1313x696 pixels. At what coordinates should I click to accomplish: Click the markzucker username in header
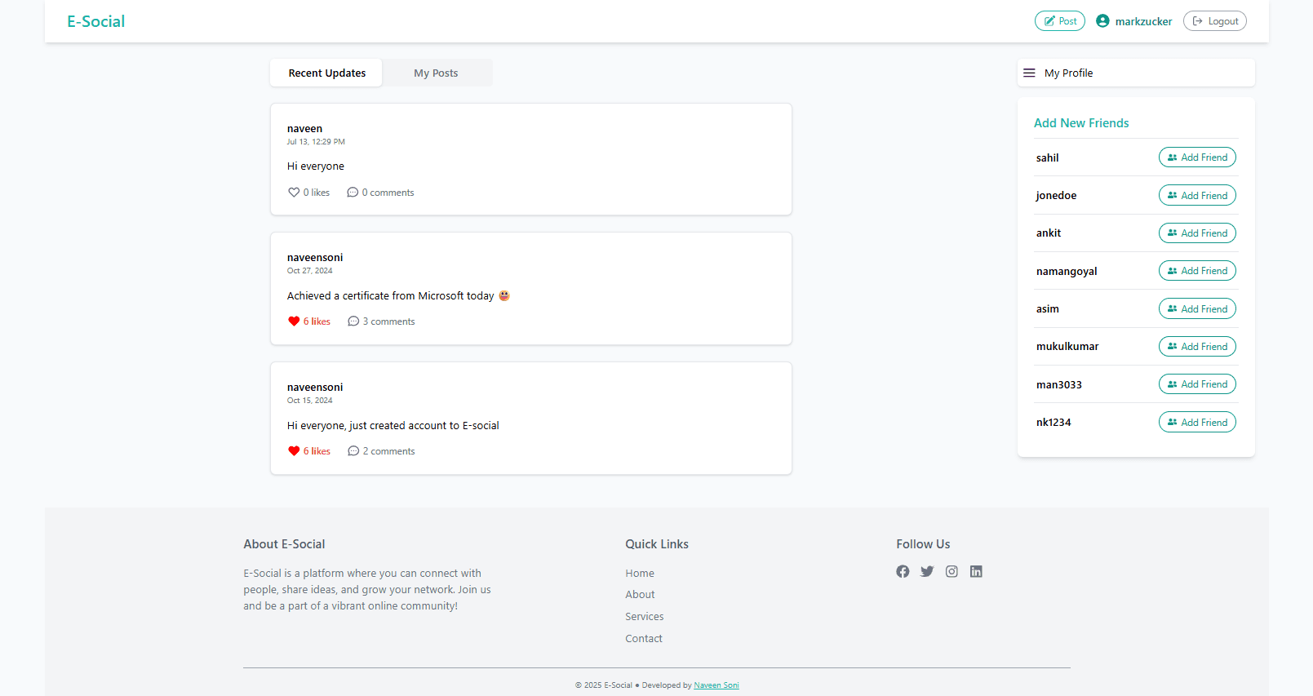[1143, 22]
